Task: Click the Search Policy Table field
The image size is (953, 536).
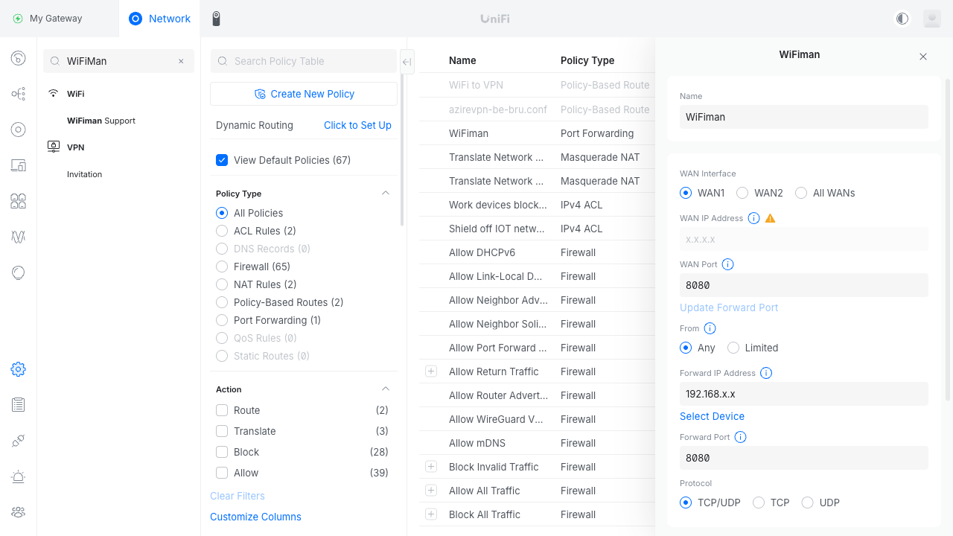Action: (x=304, y=61)
